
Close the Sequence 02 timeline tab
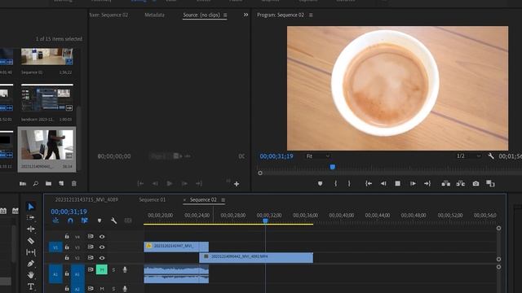point(184,199)
